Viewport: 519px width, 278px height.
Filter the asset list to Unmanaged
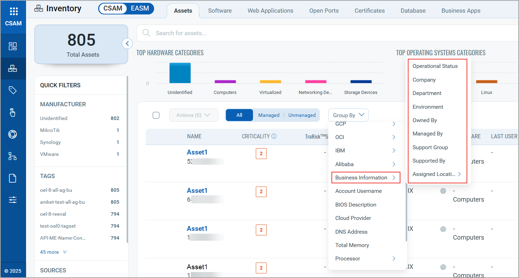pyautogui.click(x=302, y=115)
